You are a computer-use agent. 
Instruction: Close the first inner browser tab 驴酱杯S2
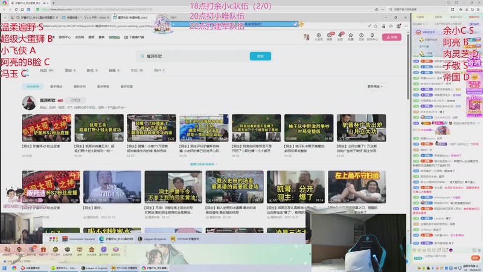(57, 18)
